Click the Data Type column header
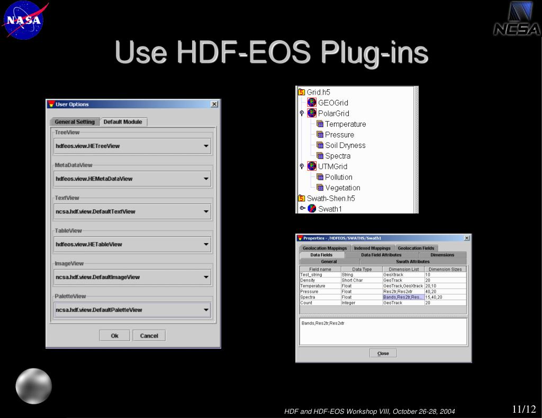 [x=362, y=269]
